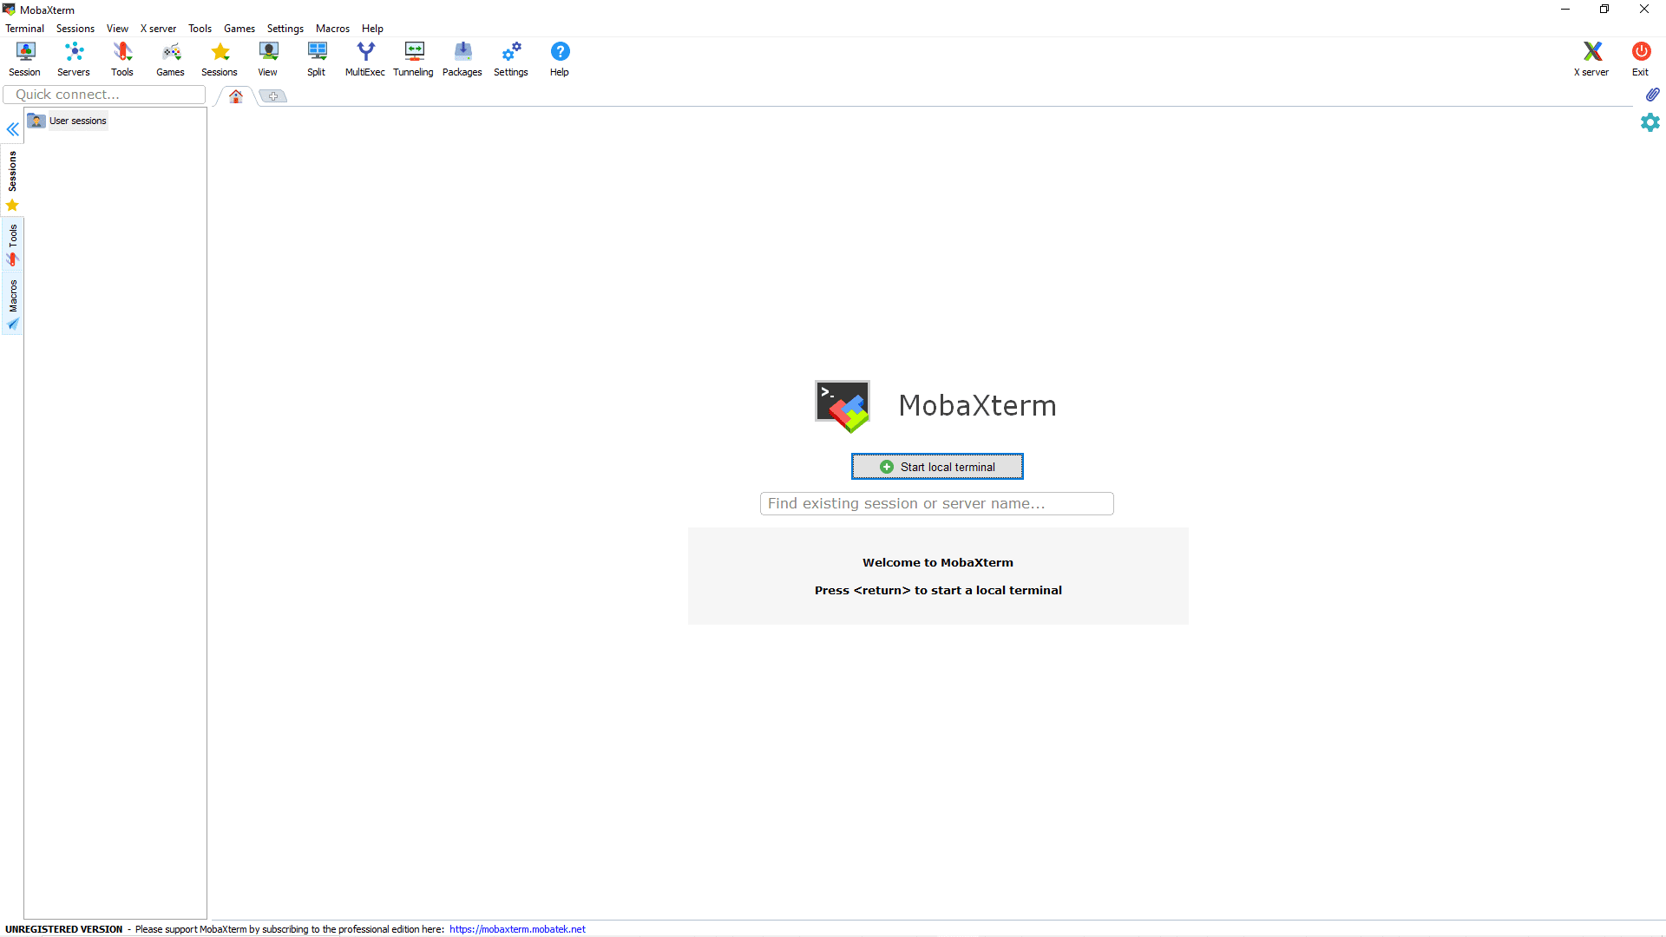
Task: Open the teal gear settings icon
Action: (1650, 122)
